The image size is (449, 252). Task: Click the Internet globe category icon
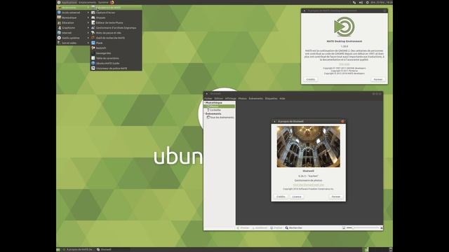(59, 33)
